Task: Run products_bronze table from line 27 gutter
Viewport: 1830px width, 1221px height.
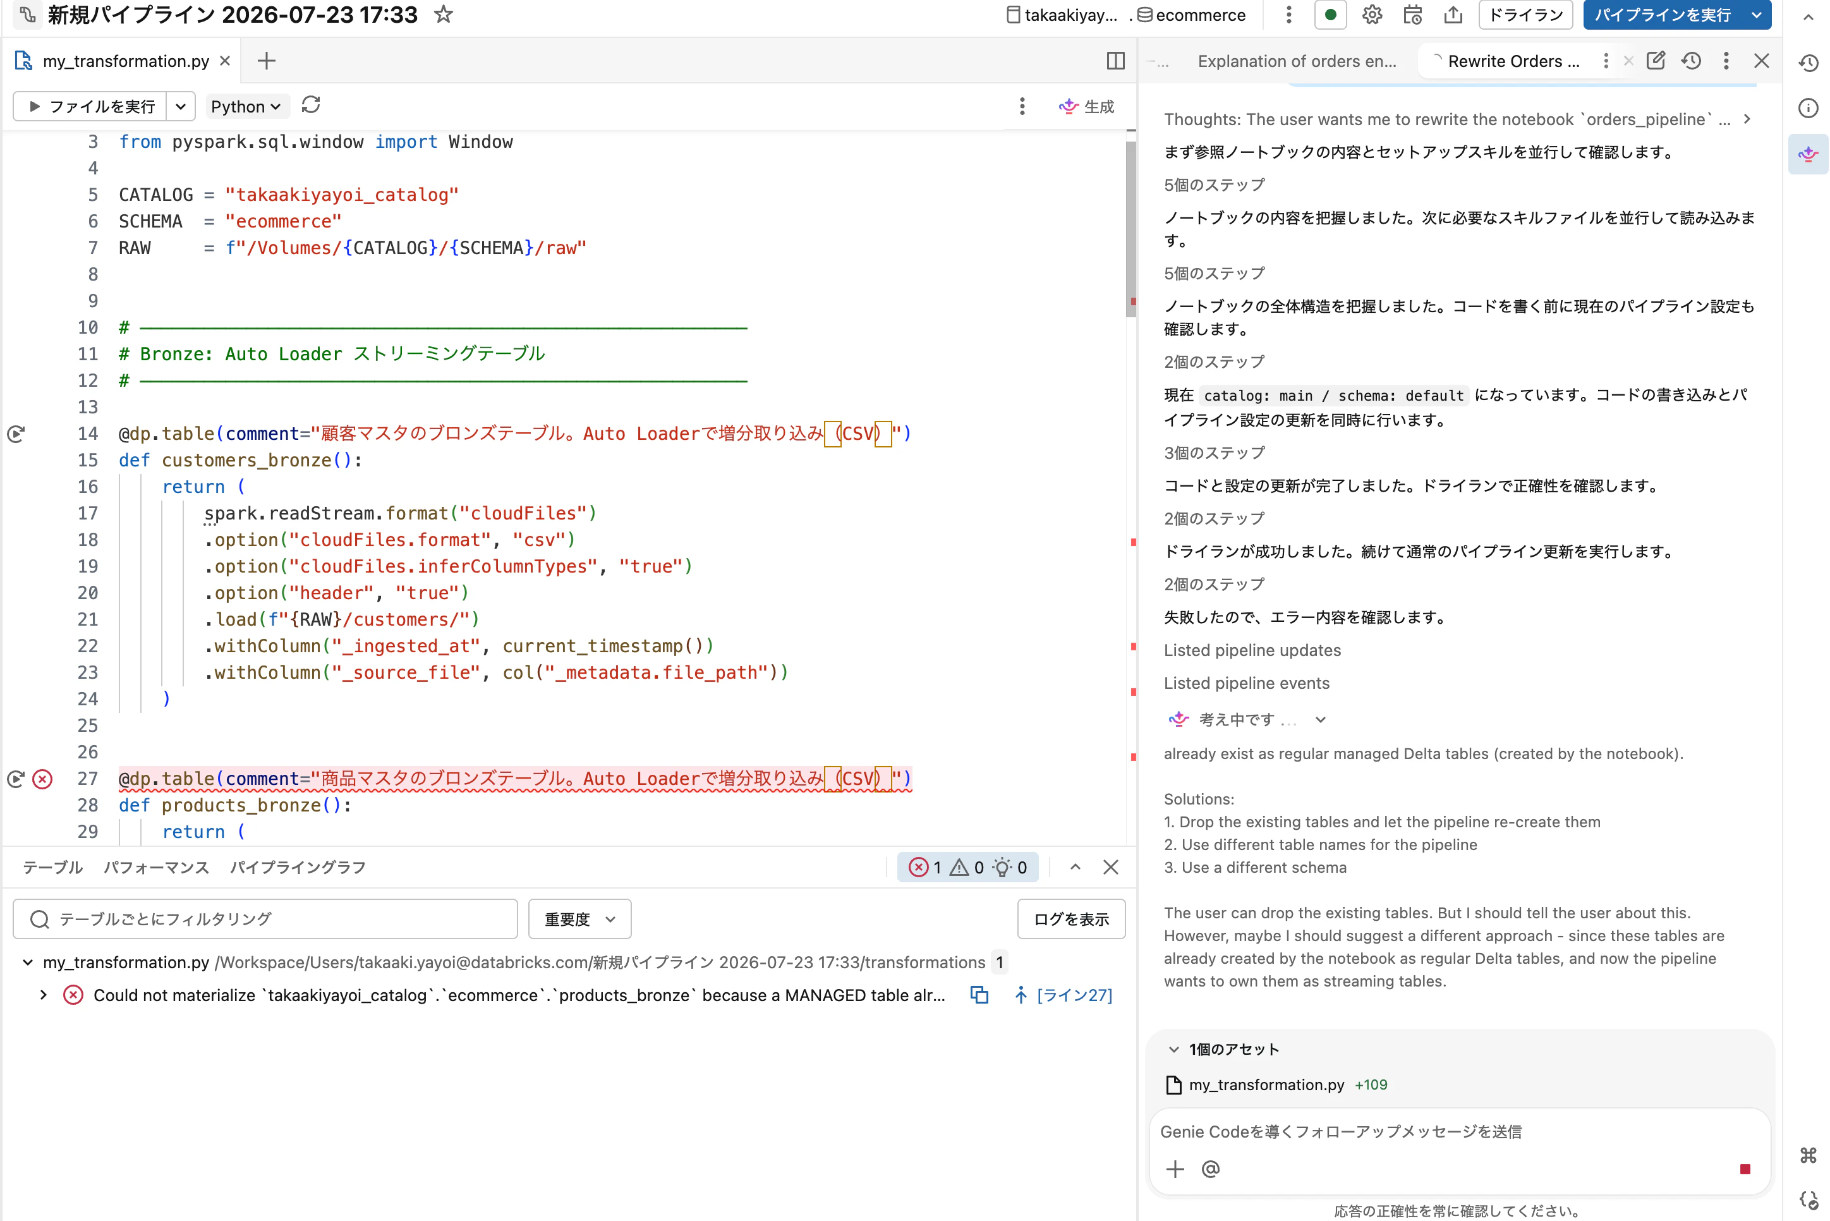Action: 16,779
